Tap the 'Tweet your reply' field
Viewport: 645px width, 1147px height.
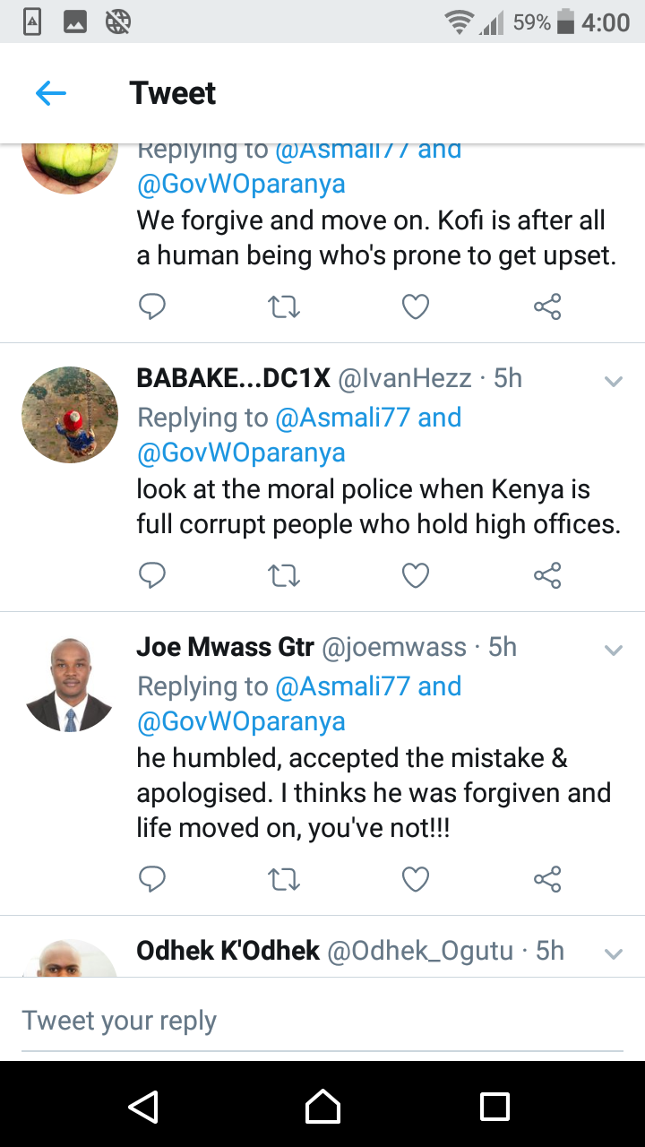(322, 1021)
